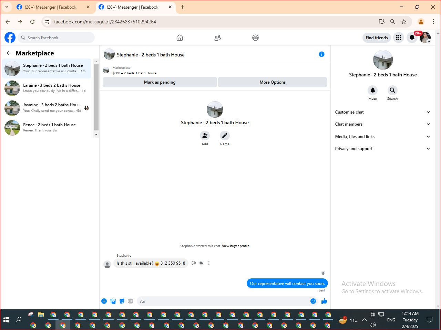Open site information icon in address bar
This screenshot has width=441, height=330.
[x=47, y=22]
